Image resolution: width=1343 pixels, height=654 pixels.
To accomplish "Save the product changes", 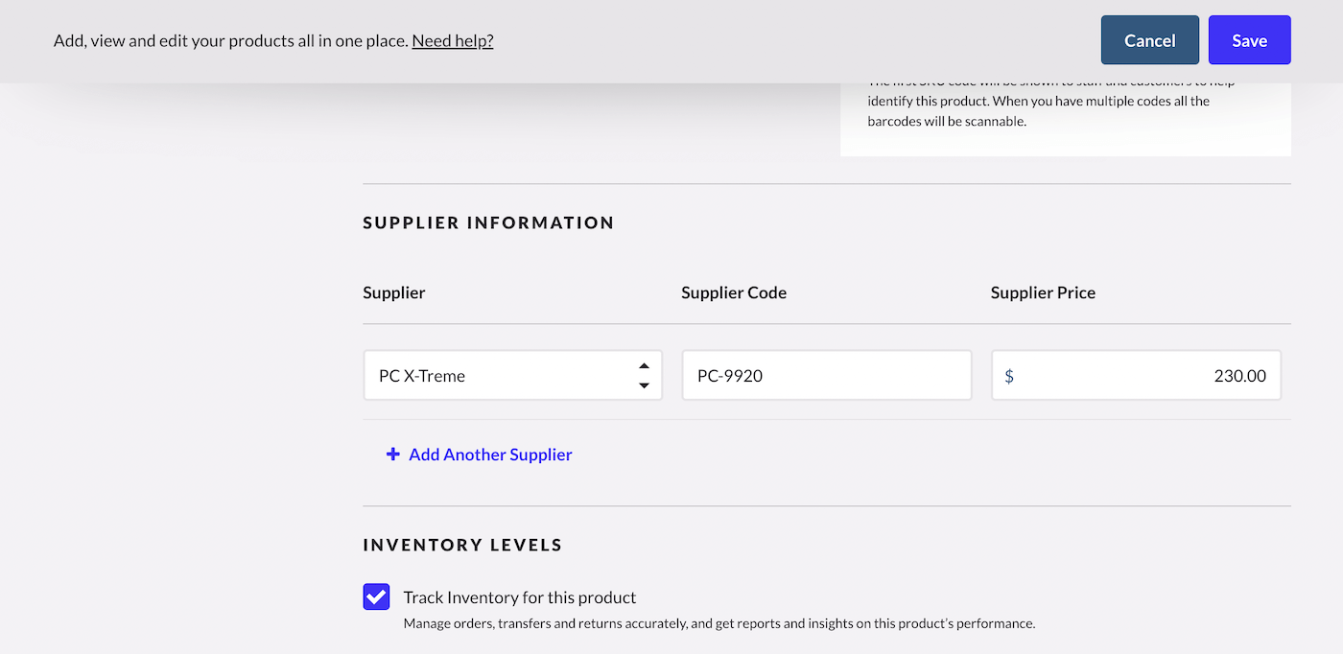I will click(1249, 39).
